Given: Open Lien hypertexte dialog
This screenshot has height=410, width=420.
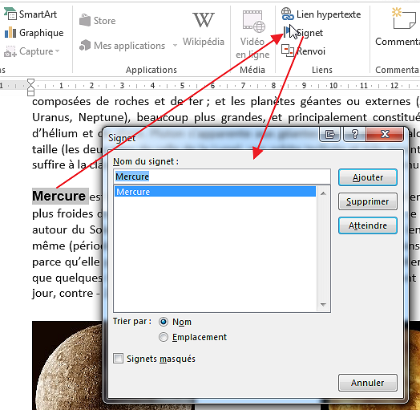Looking at the screenshot, I should click(321, 14).
